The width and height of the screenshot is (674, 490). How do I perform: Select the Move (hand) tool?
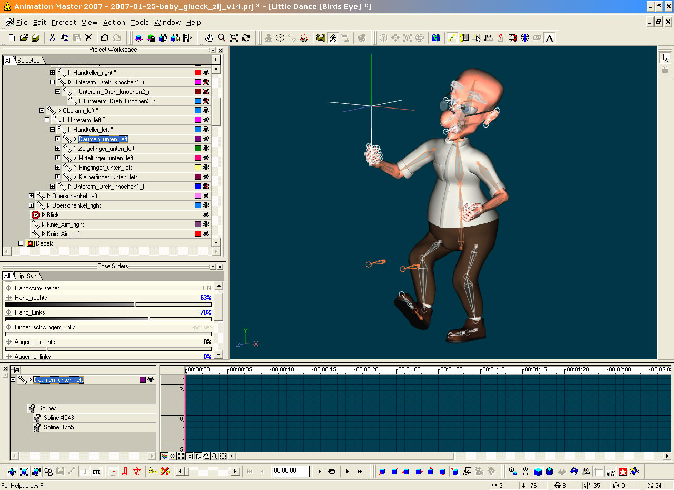point(210,38)
